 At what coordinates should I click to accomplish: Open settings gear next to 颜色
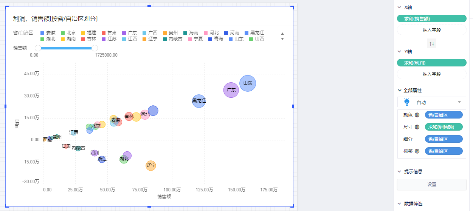point(417,115)
